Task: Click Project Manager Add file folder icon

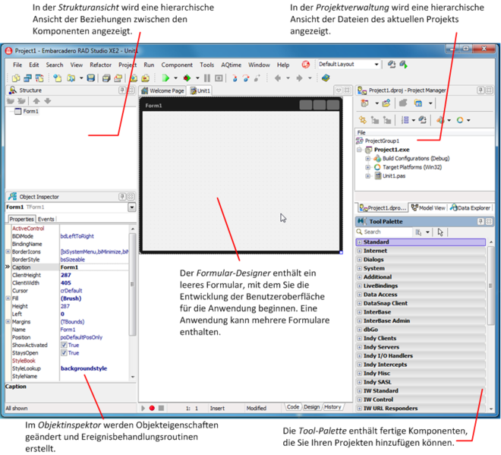Action: (x=386, y=103)
